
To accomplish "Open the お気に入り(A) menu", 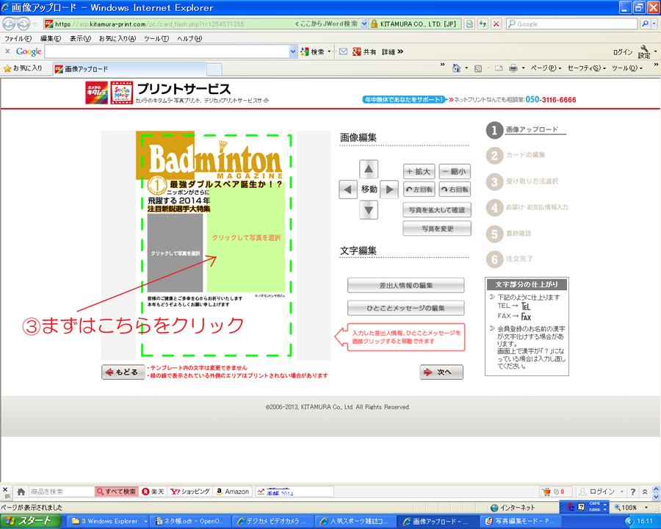I will coord(118,38).
